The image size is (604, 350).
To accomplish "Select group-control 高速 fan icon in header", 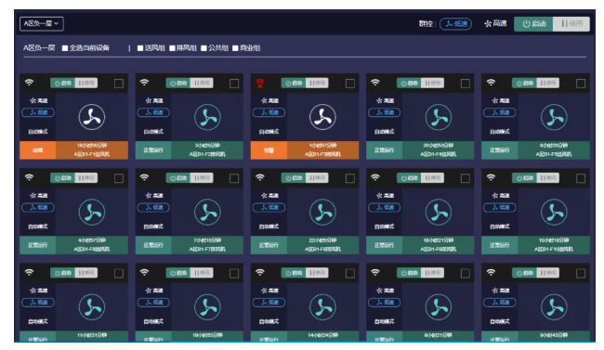I will click(x=488, y=24).
